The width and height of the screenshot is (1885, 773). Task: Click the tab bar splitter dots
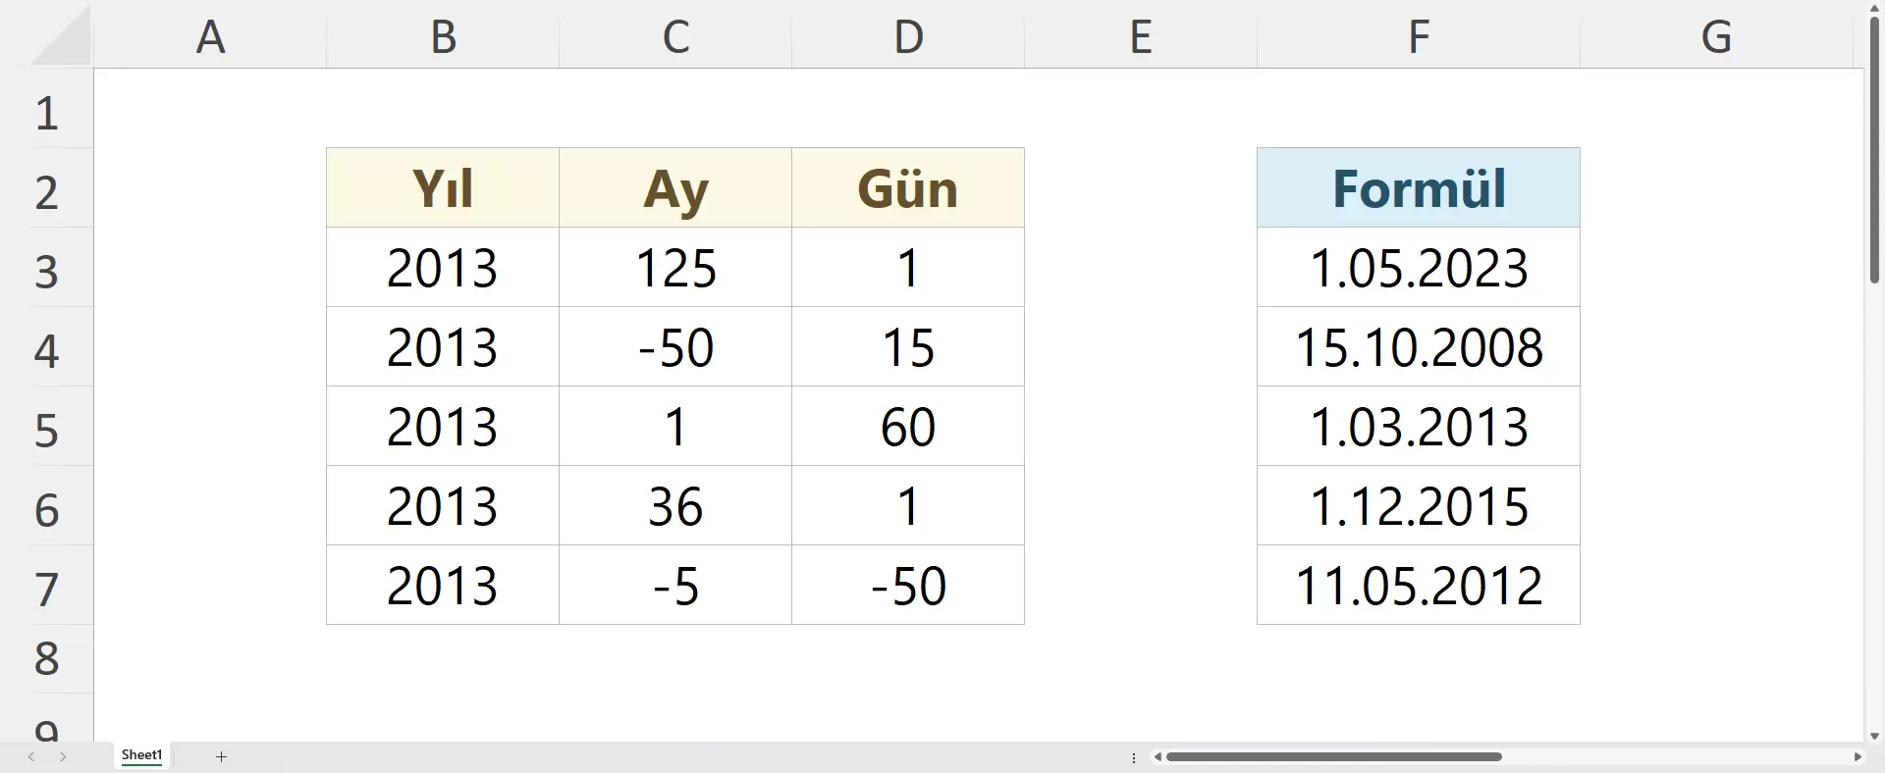(1134, 757)
